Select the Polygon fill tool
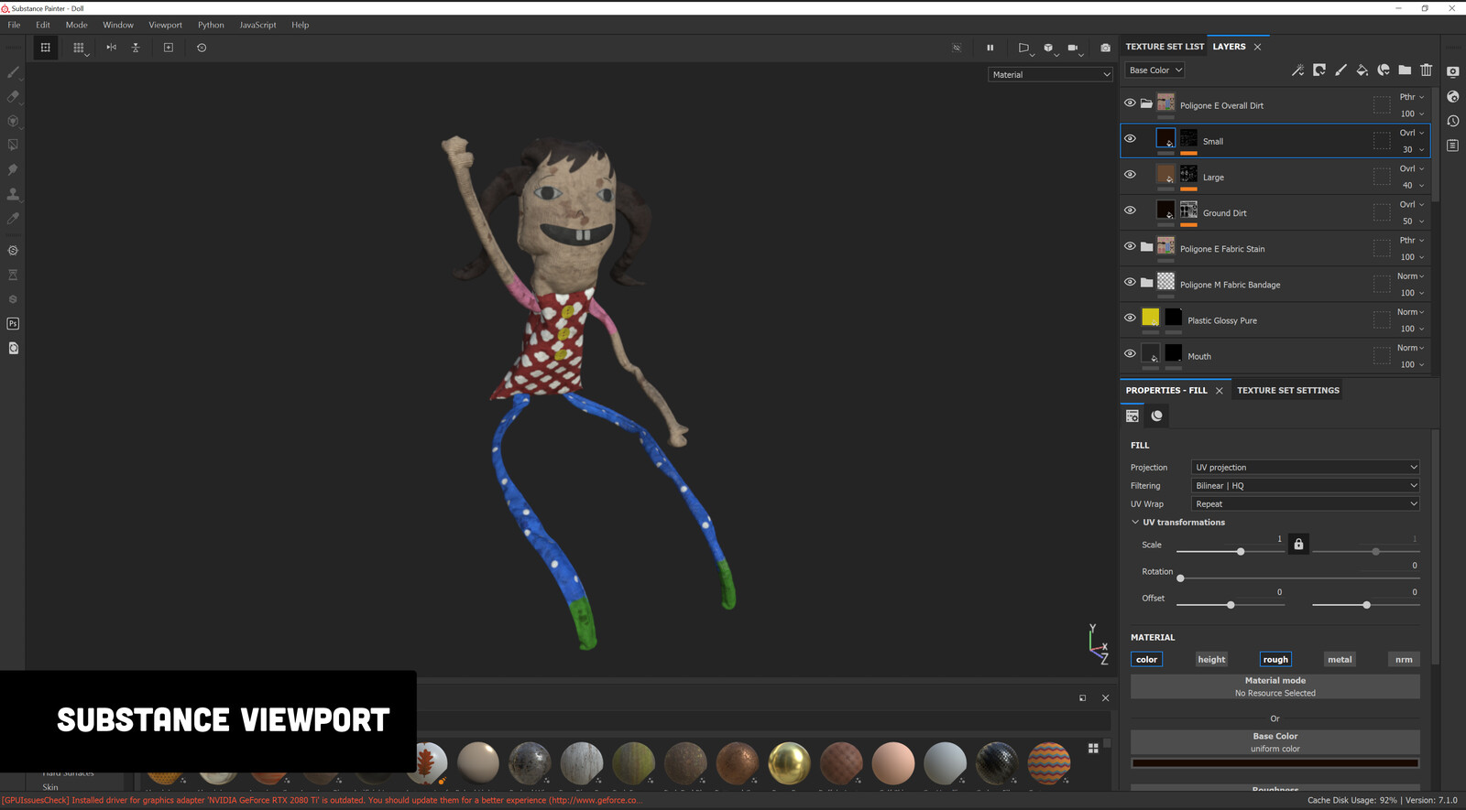The image size is (1466, 810). pos(13,145)
